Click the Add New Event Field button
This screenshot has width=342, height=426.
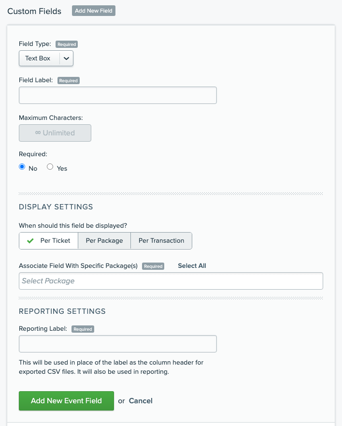pyautogui.click(x=67, y=401)
